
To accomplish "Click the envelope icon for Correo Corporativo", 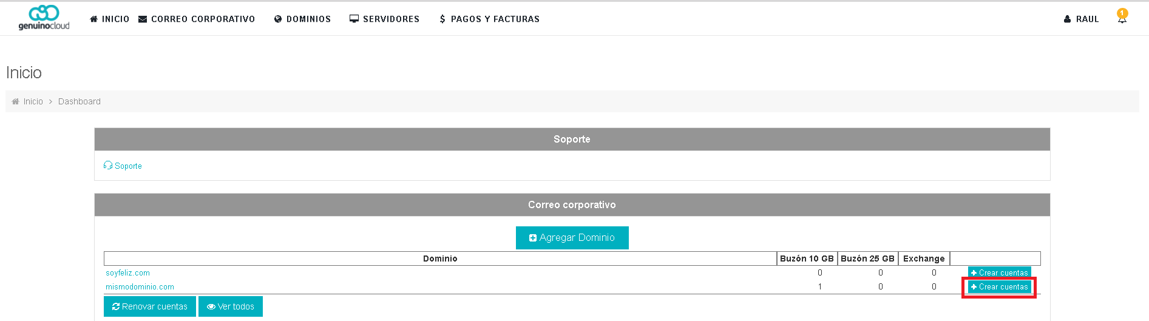I will tap(143, 19).
